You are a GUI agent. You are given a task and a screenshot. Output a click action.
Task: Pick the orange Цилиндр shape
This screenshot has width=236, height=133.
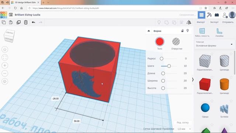coord(224,84)
